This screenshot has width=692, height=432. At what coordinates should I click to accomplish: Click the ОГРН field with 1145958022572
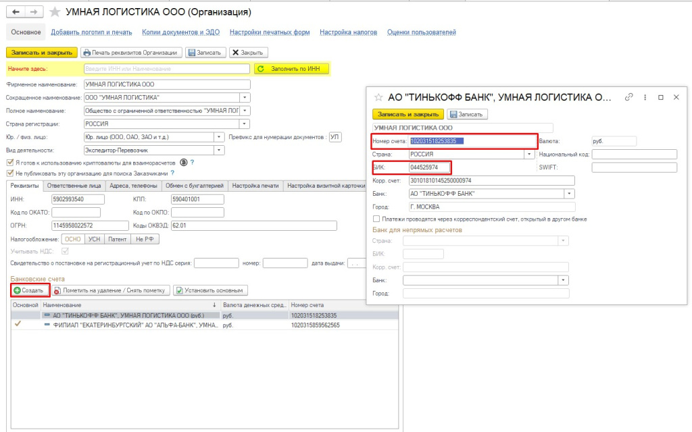(x=90, y=225)
